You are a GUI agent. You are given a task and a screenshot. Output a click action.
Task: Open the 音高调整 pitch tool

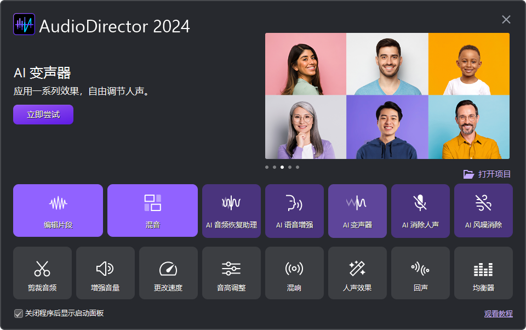(x=231, y=273)
